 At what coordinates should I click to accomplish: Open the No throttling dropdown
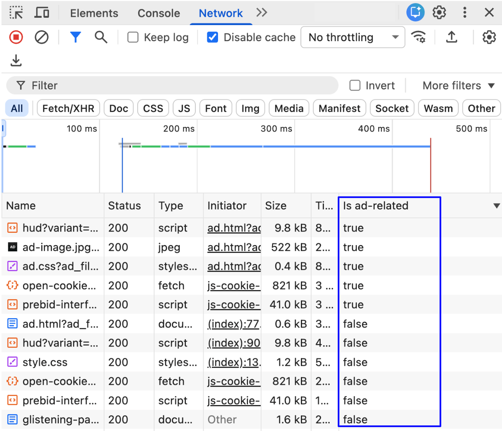click(353, 37)
